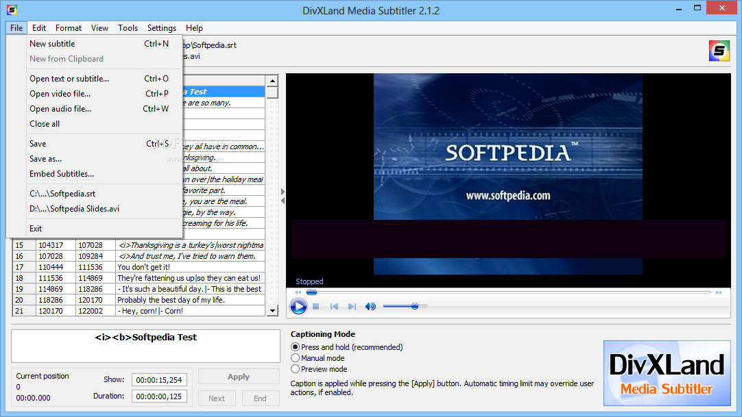Image resolution: width=742 pixels, height=417 pixels.
Task: Click the Stopped status text
Action: (x=309, y=281)
